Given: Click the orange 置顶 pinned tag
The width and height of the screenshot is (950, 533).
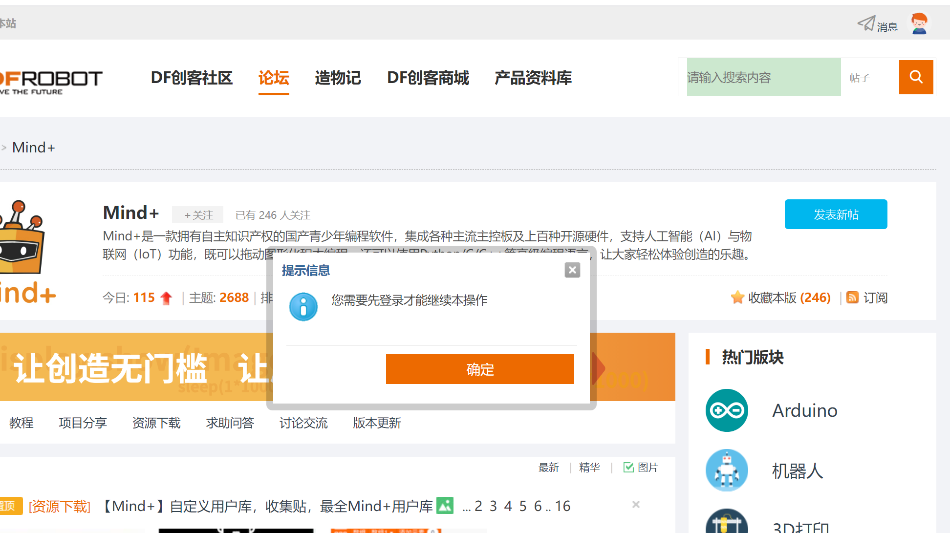Looking at the screenshot, I should [x=11, y=506].
